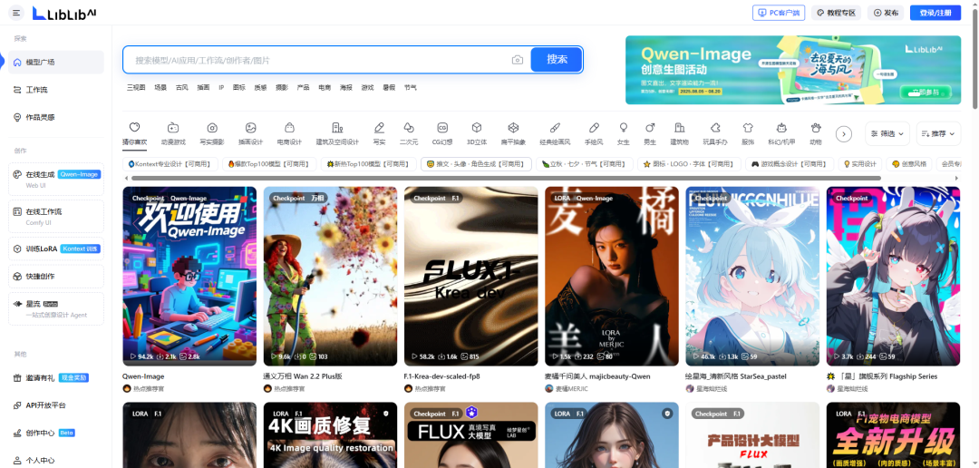
Task: Open the LibLib AI logo homepage
Action: tap(64, 13)
